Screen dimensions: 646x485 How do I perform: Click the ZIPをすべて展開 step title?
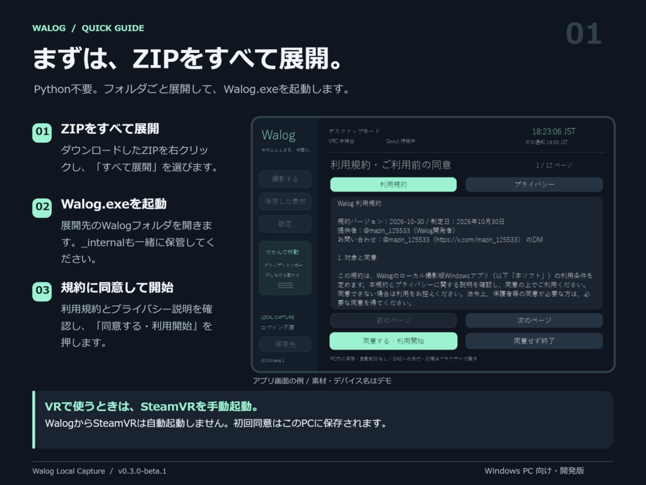(x=110, y=129)
